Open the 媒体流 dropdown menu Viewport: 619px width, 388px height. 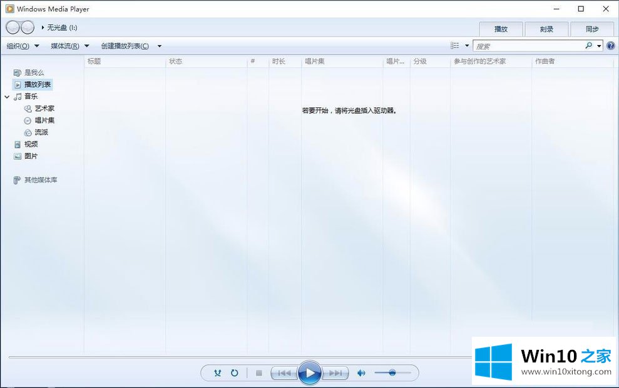click(x=69, y=46)
